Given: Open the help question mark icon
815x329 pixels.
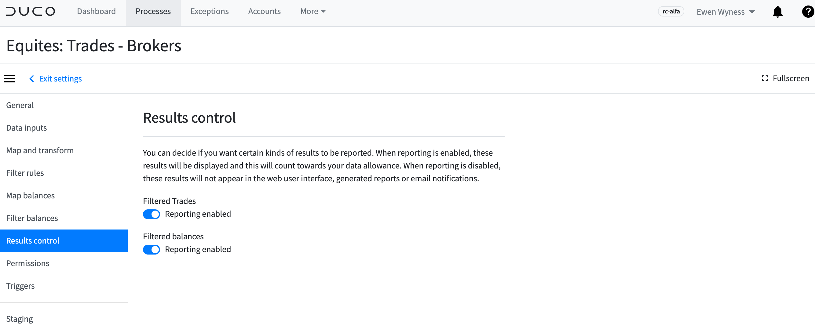Looking at the screenshot, I should click(x=808, y=12).
